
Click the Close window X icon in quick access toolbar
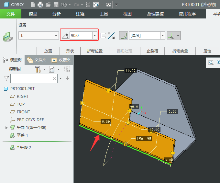point(108,5)
